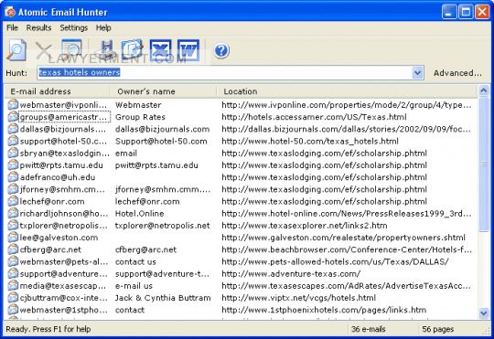
Task: Click owner name 'contact us'
Action: [135, 261]
